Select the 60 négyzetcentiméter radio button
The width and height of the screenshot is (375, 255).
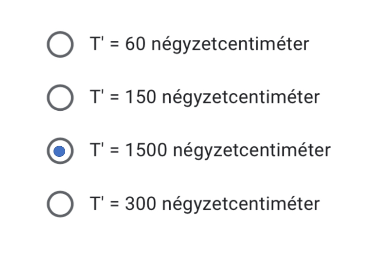(x=60, y=45)
